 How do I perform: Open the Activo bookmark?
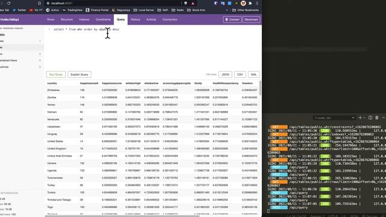pyautogui.click(x=52, y=10)
